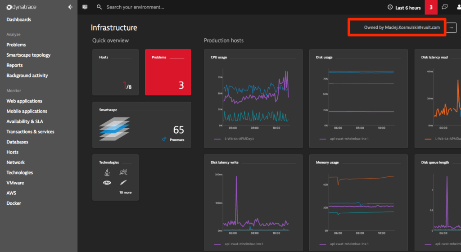Open the Hosts 1/8 tile
461x252 pixels.
(x=116, y=72)
